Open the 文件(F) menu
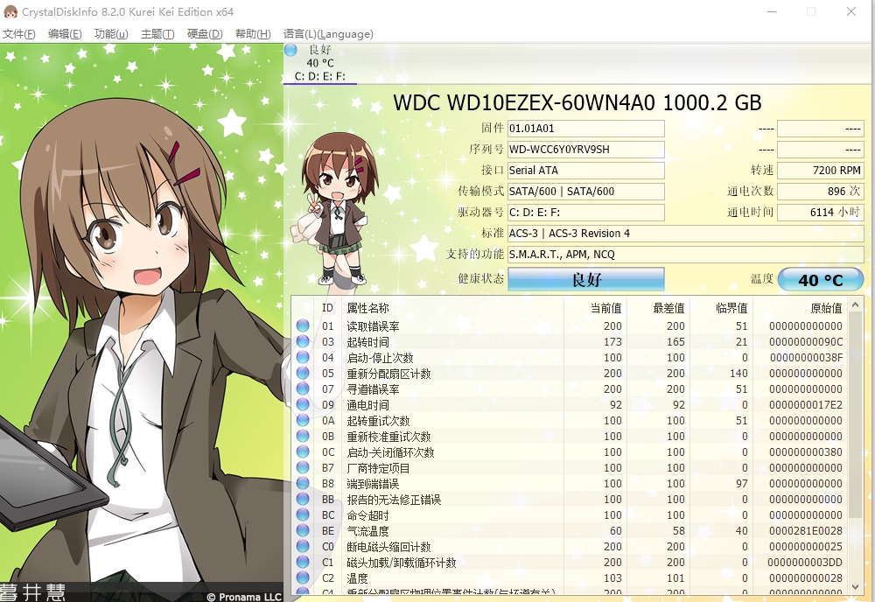This screenshot has width=875, height=602. [18, 34]
